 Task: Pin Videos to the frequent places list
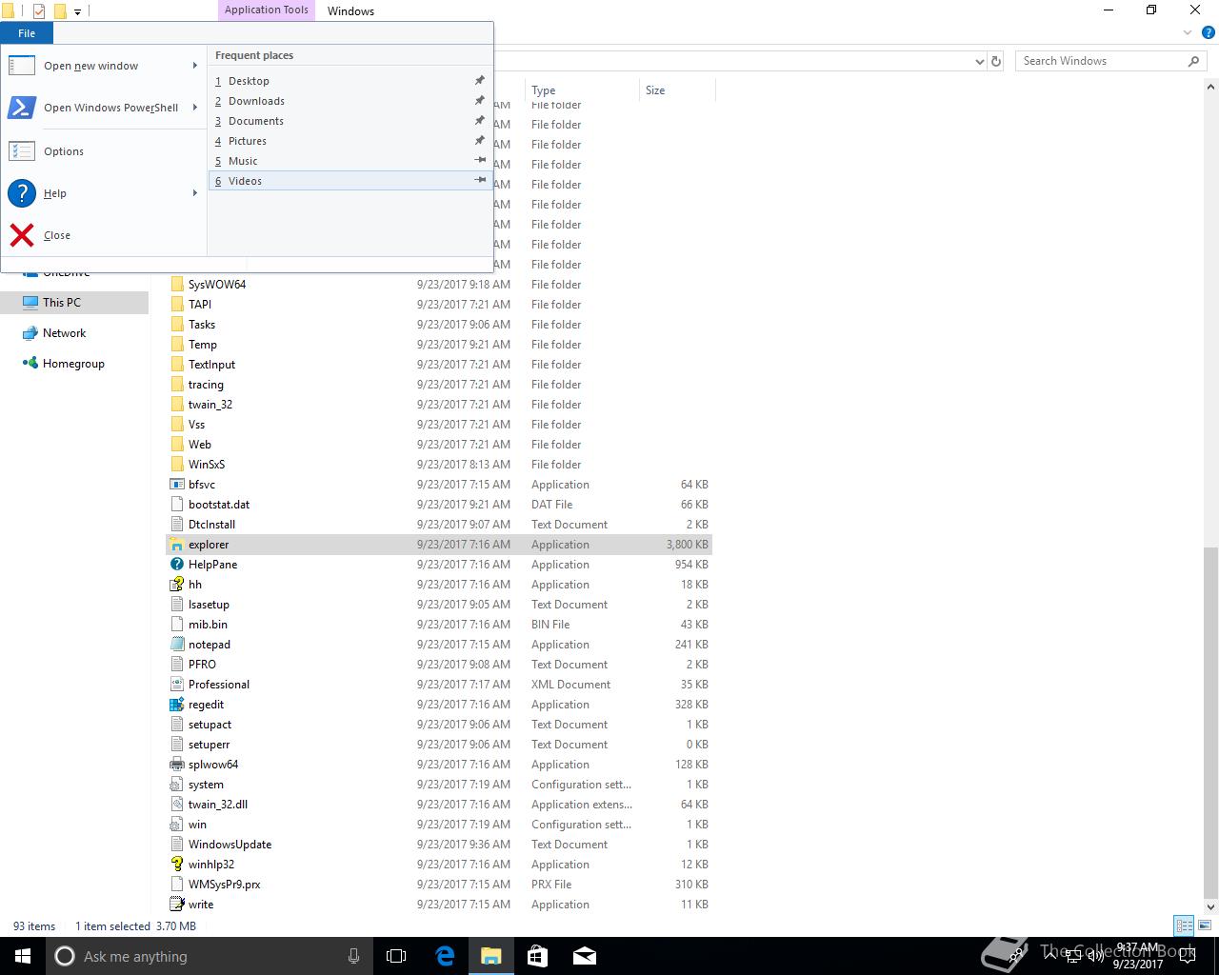click(x=480, y=181)
